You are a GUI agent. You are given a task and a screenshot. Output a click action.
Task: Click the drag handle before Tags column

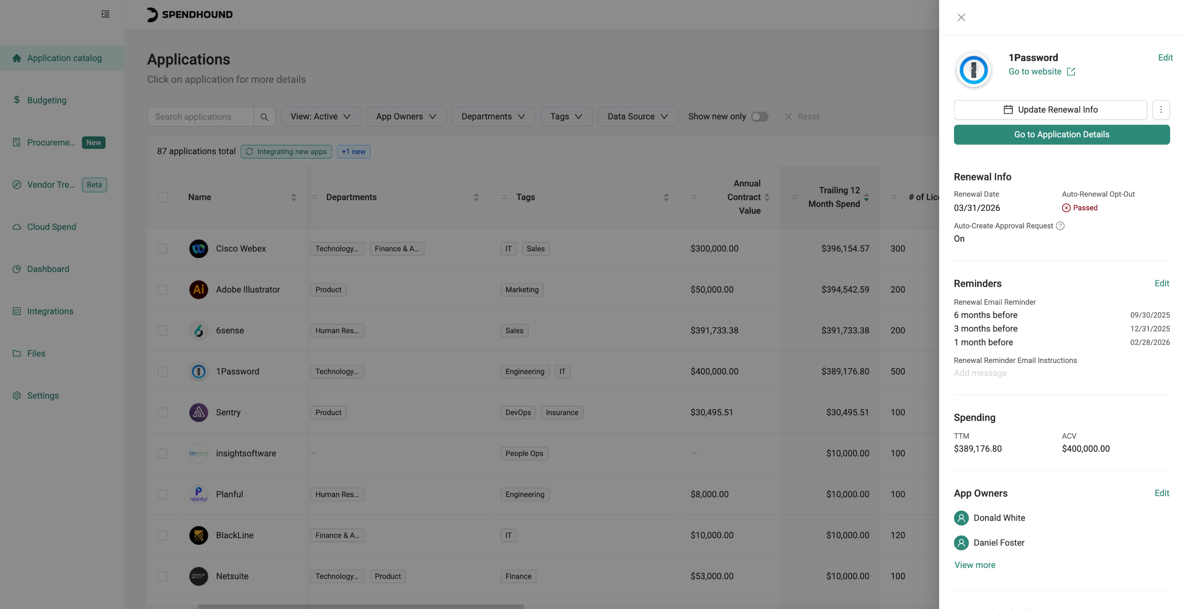505,197
